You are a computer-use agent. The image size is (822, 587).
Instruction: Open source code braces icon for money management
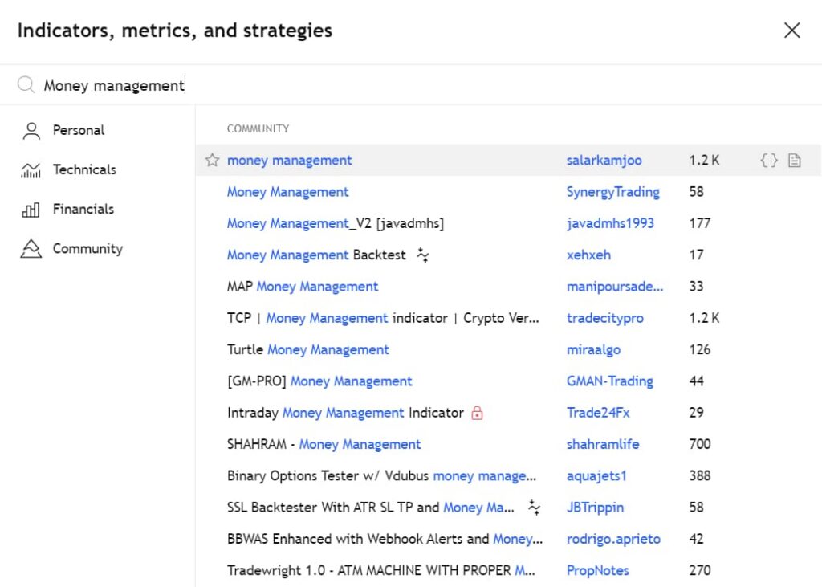coord(768,161)
